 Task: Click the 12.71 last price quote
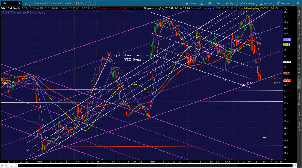point(80,4)
